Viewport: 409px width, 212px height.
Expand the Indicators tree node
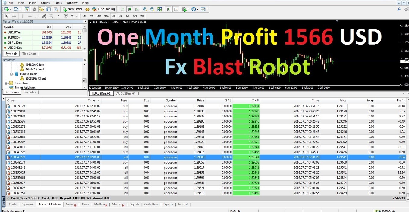[x=6, y=83]
